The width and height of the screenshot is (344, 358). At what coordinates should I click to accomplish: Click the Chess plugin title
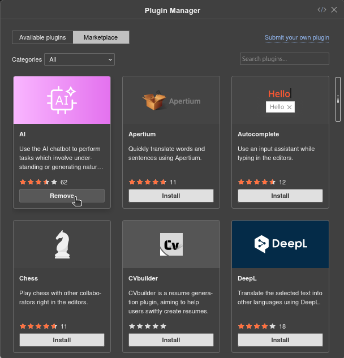[28, 278]
